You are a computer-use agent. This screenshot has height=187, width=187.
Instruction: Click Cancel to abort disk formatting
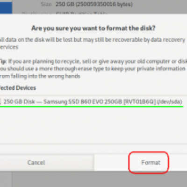click(x=36, y=163)
